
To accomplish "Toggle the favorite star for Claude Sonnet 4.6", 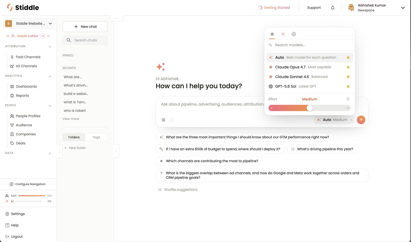I will pyautogui.click(x=348, y=77).
